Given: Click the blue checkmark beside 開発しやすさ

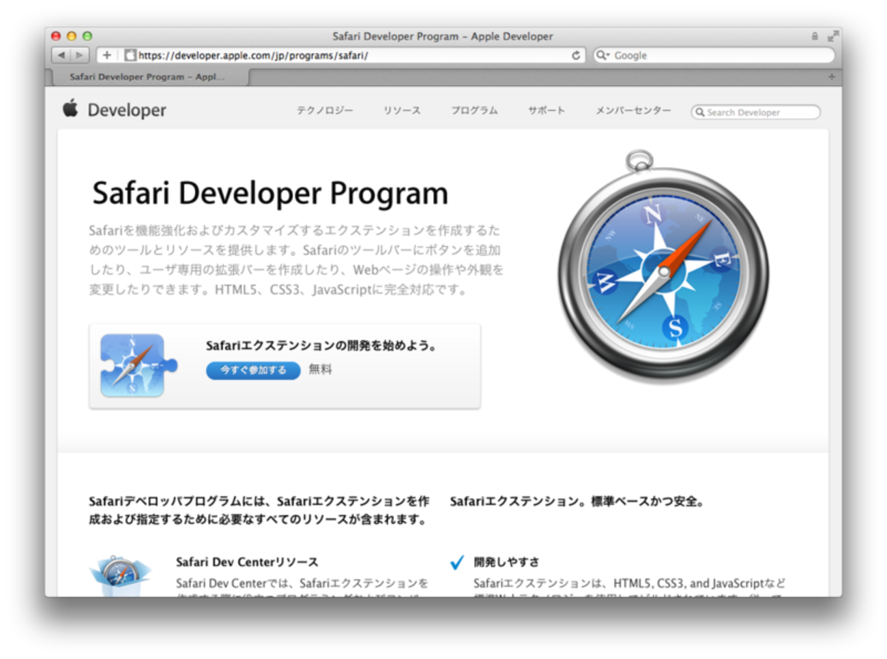Looking at the screenshot, I should 457,562.
